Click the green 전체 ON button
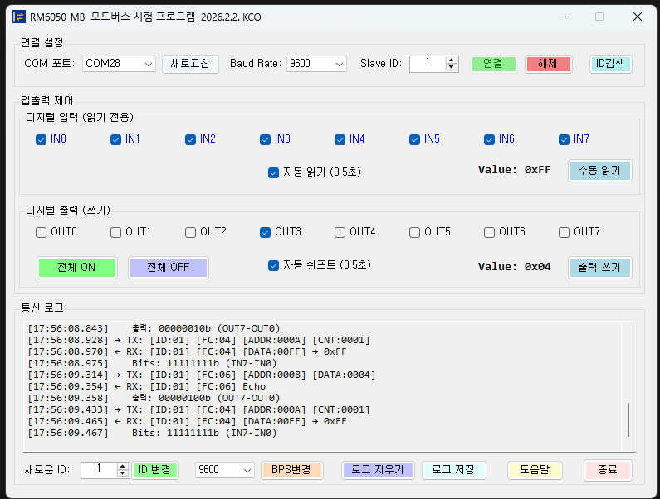The width and height of the screenshot is (660, 499). [x=76, y=268]
